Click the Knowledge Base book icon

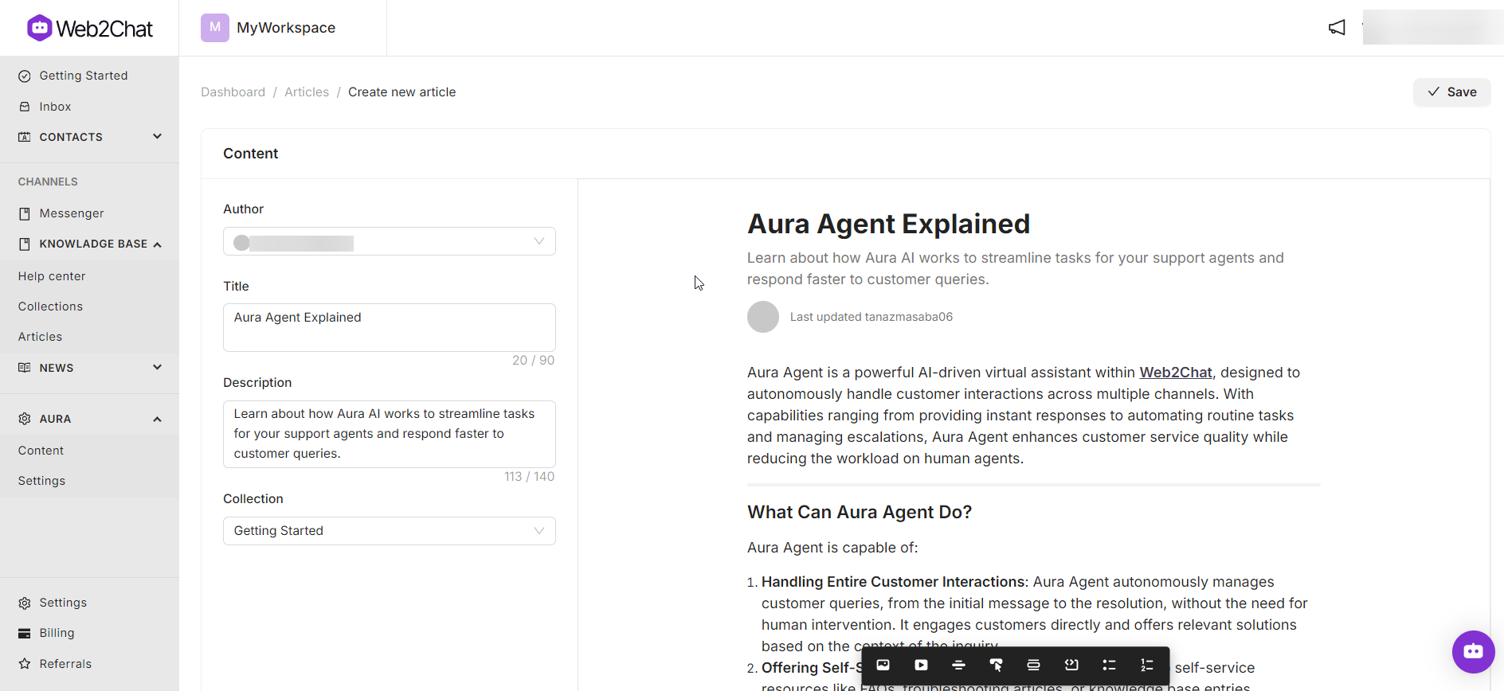point(25,244)
